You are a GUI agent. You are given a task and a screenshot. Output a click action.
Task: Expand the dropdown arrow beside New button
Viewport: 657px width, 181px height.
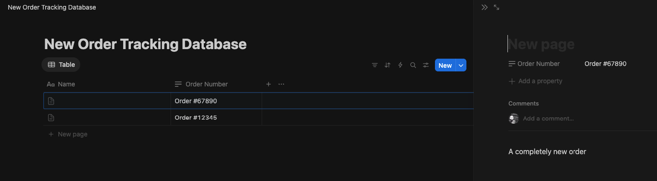(x=461, y=65)
